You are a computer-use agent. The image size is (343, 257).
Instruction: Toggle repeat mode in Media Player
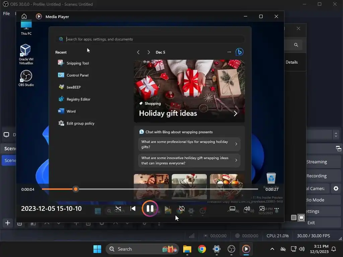point(182,208)
